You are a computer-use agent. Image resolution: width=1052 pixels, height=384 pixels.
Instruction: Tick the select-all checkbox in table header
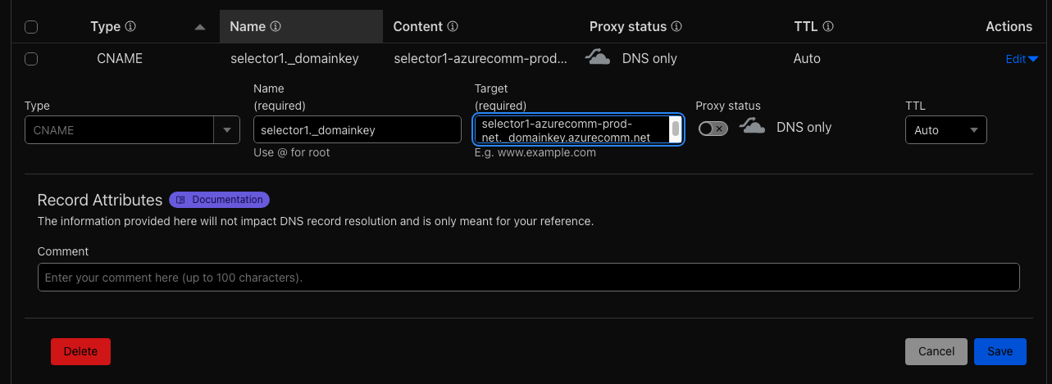31,27
